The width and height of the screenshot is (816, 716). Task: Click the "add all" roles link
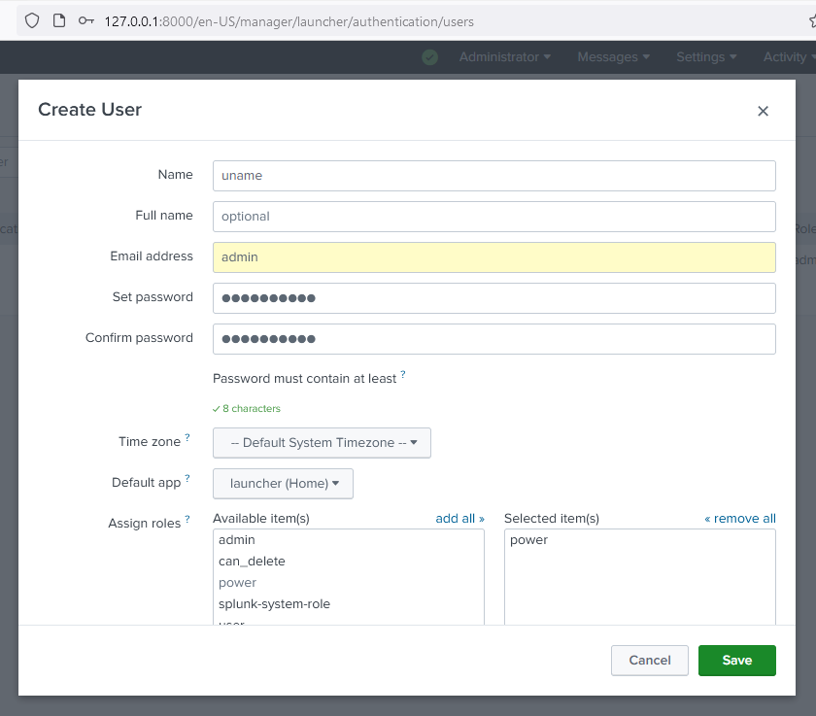point(459,519)
